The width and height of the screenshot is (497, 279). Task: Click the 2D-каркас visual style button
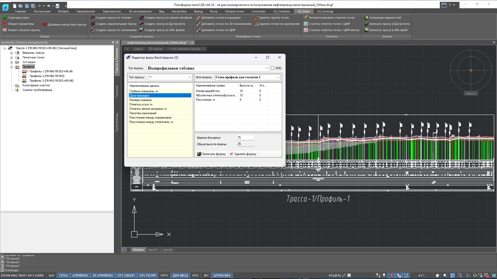point(156,49)
